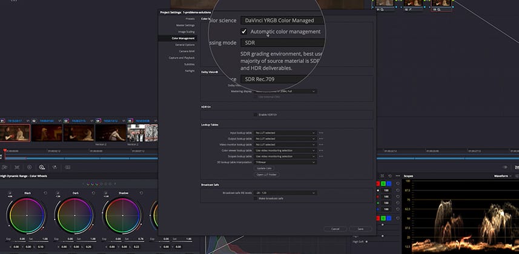519x254 pixels.
Task: Open Input lookup table dropdown
Action: (285, 133)
